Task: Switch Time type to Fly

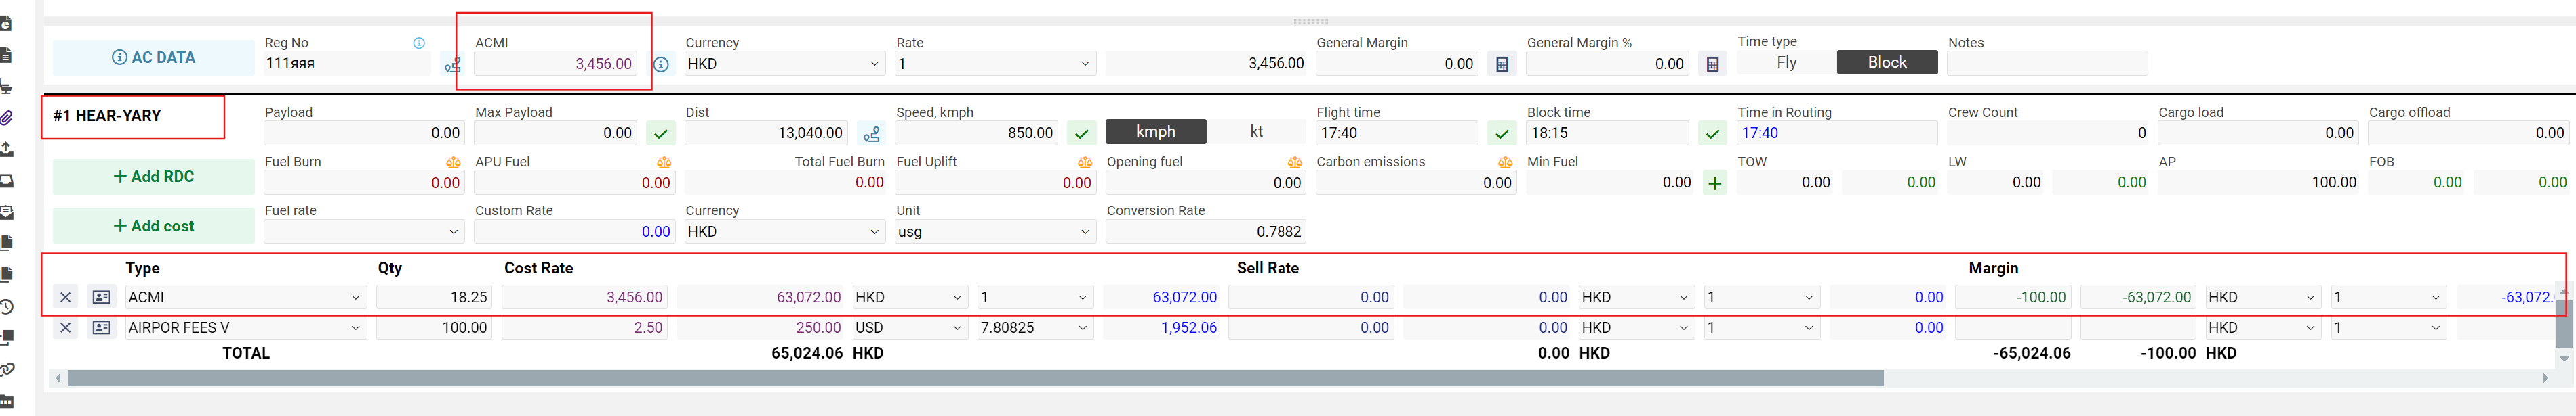Action: [1786, 63]
